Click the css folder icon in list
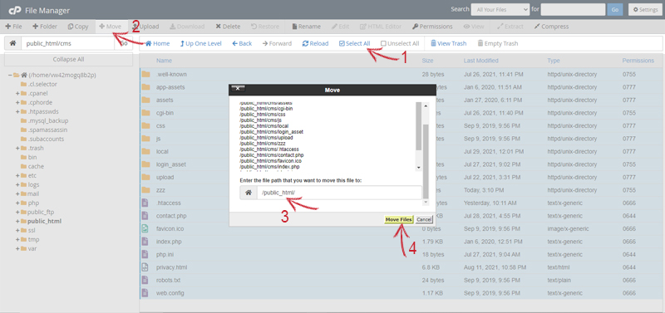The height and width of the screenshot is (313, 665). coord(146,126)
